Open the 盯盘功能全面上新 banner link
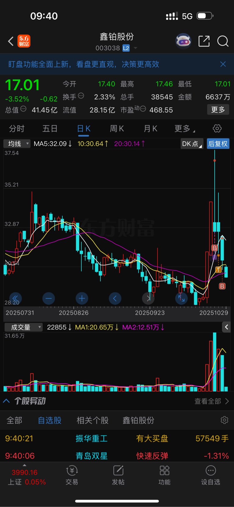 [83, 64]
